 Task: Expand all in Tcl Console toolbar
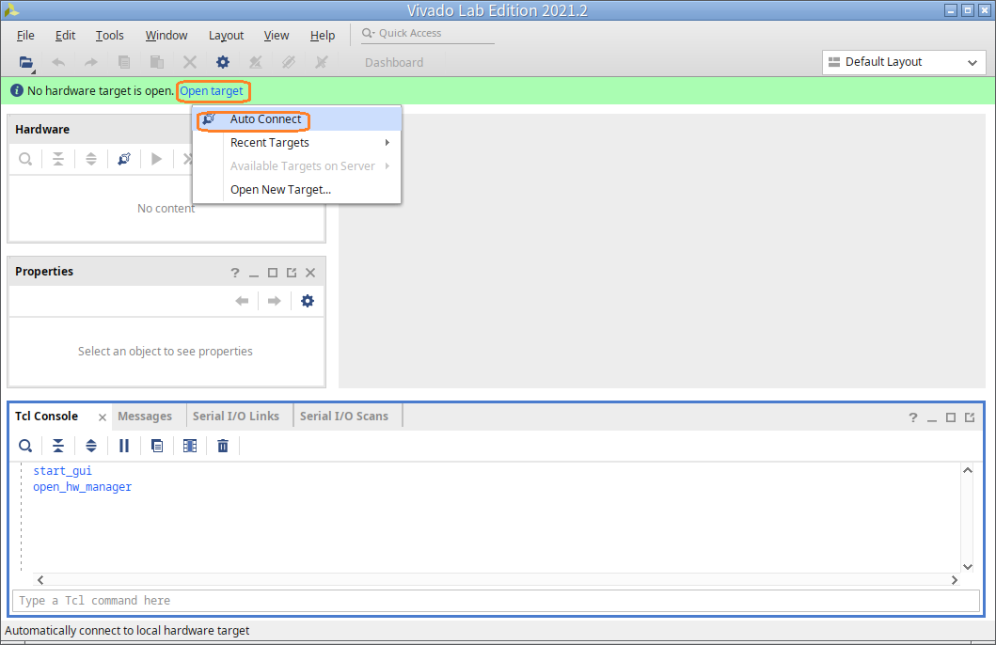tap(91, 446)
